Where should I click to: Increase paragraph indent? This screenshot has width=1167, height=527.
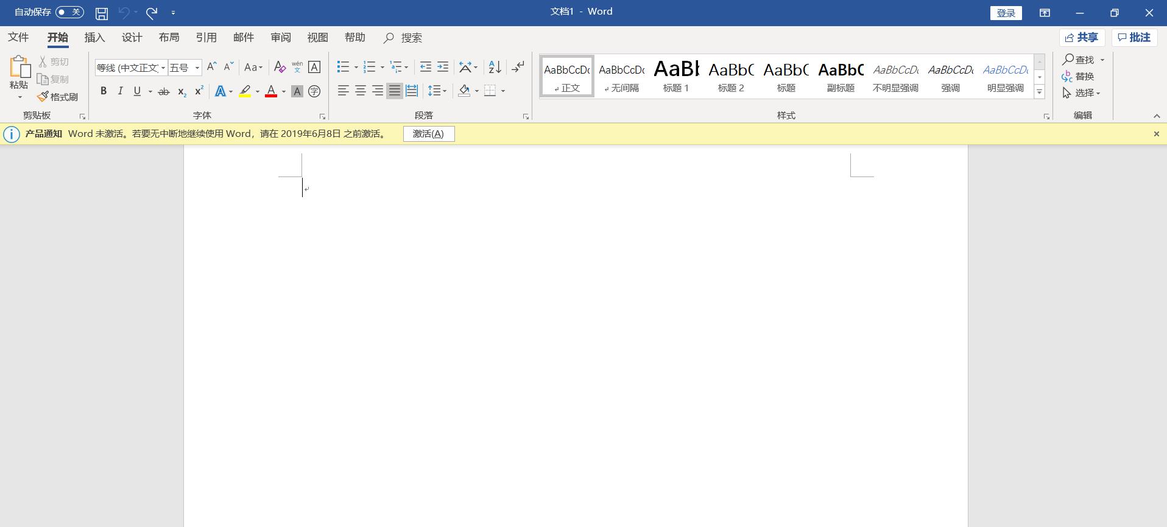pyautogui.click(x=443, y=67)
